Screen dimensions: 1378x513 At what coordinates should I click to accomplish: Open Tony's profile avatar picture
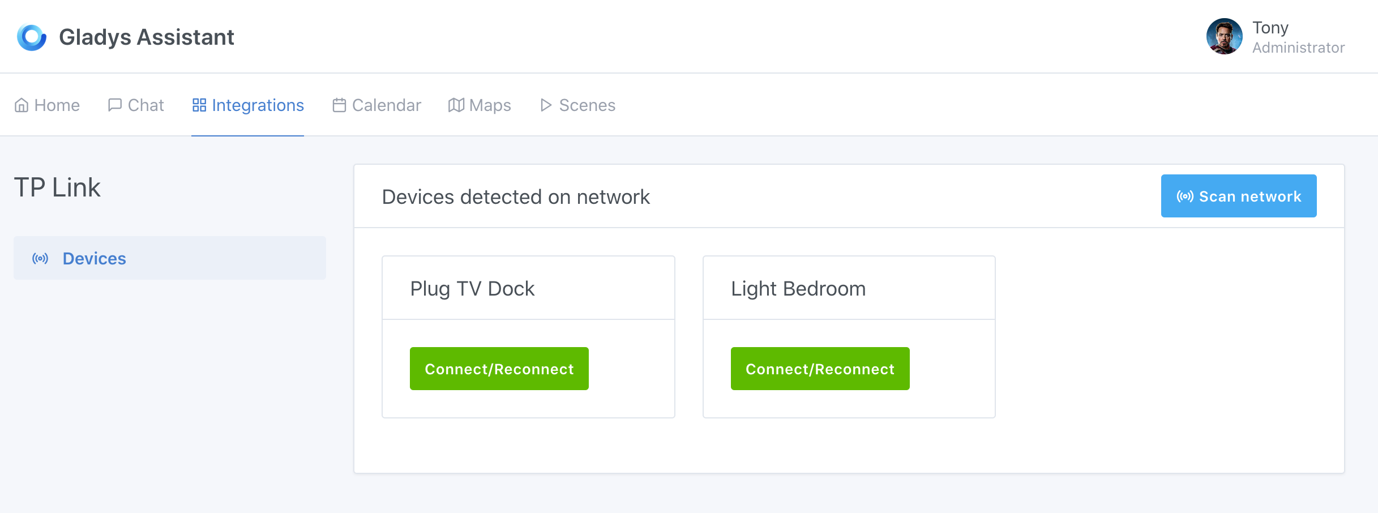1223,36
